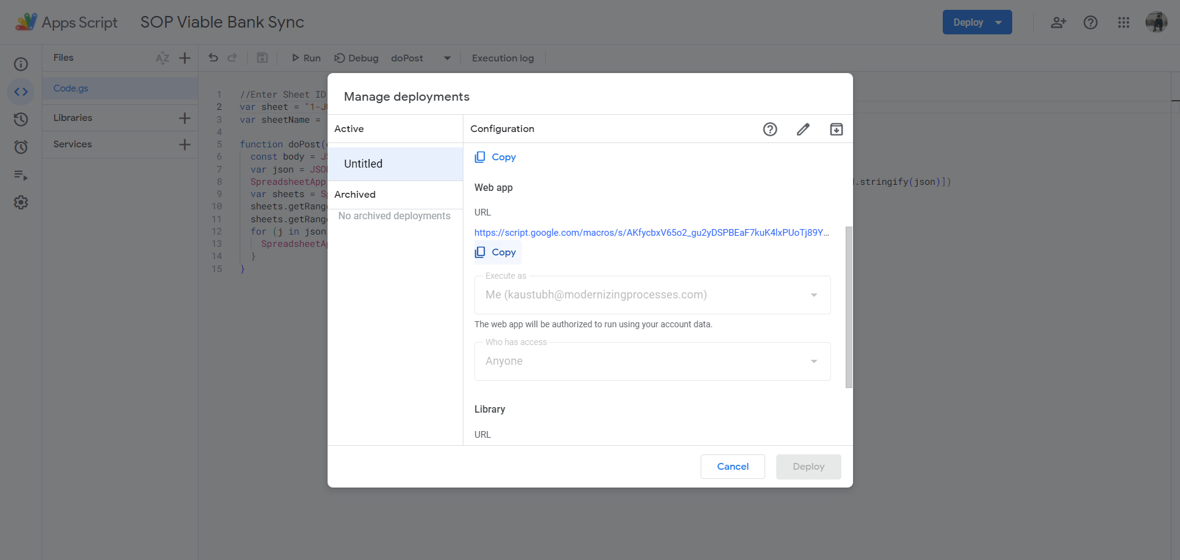Screen dimensions: 1180x560
Task: Click the Share add-person icon
Action: coord(1058,23)
